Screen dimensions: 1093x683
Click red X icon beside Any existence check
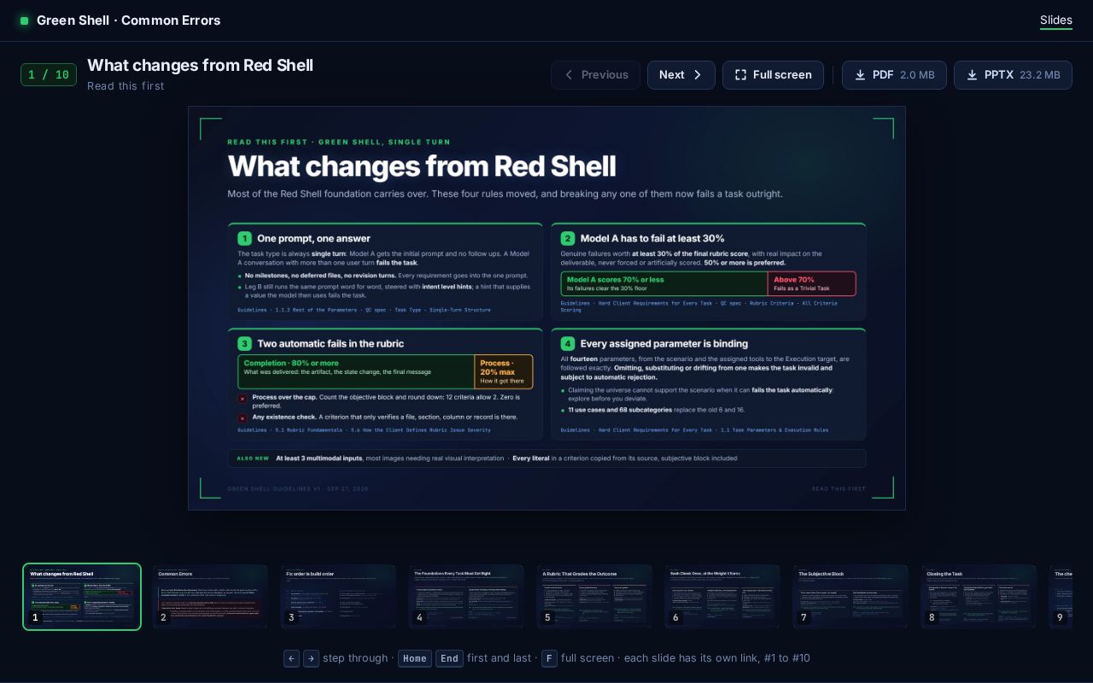(243, 418)
